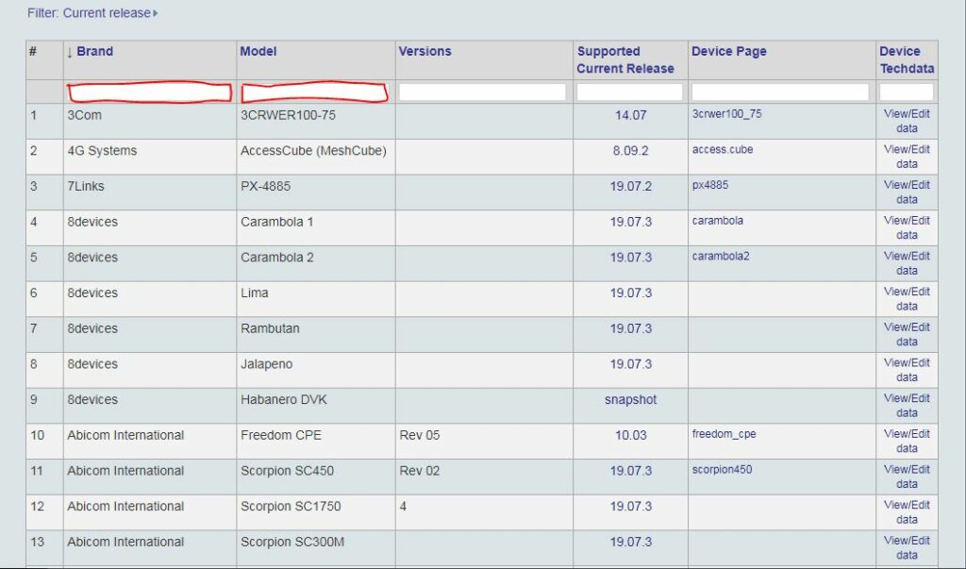Select the Rambutan model cell
966x569 pixels.
coord(316,335)
